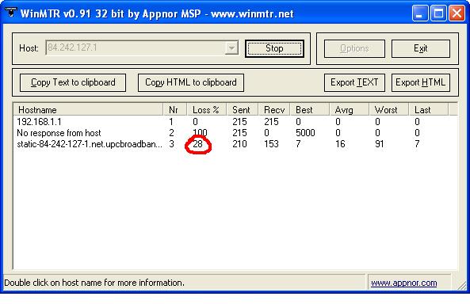Open the Options dialog
470x304 pixels.
[x=354, y=48]
